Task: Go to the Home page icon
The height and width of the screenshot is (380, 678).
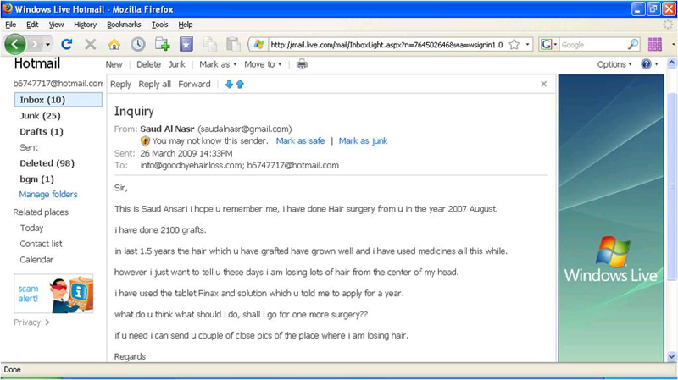Action: pos(114,44)
